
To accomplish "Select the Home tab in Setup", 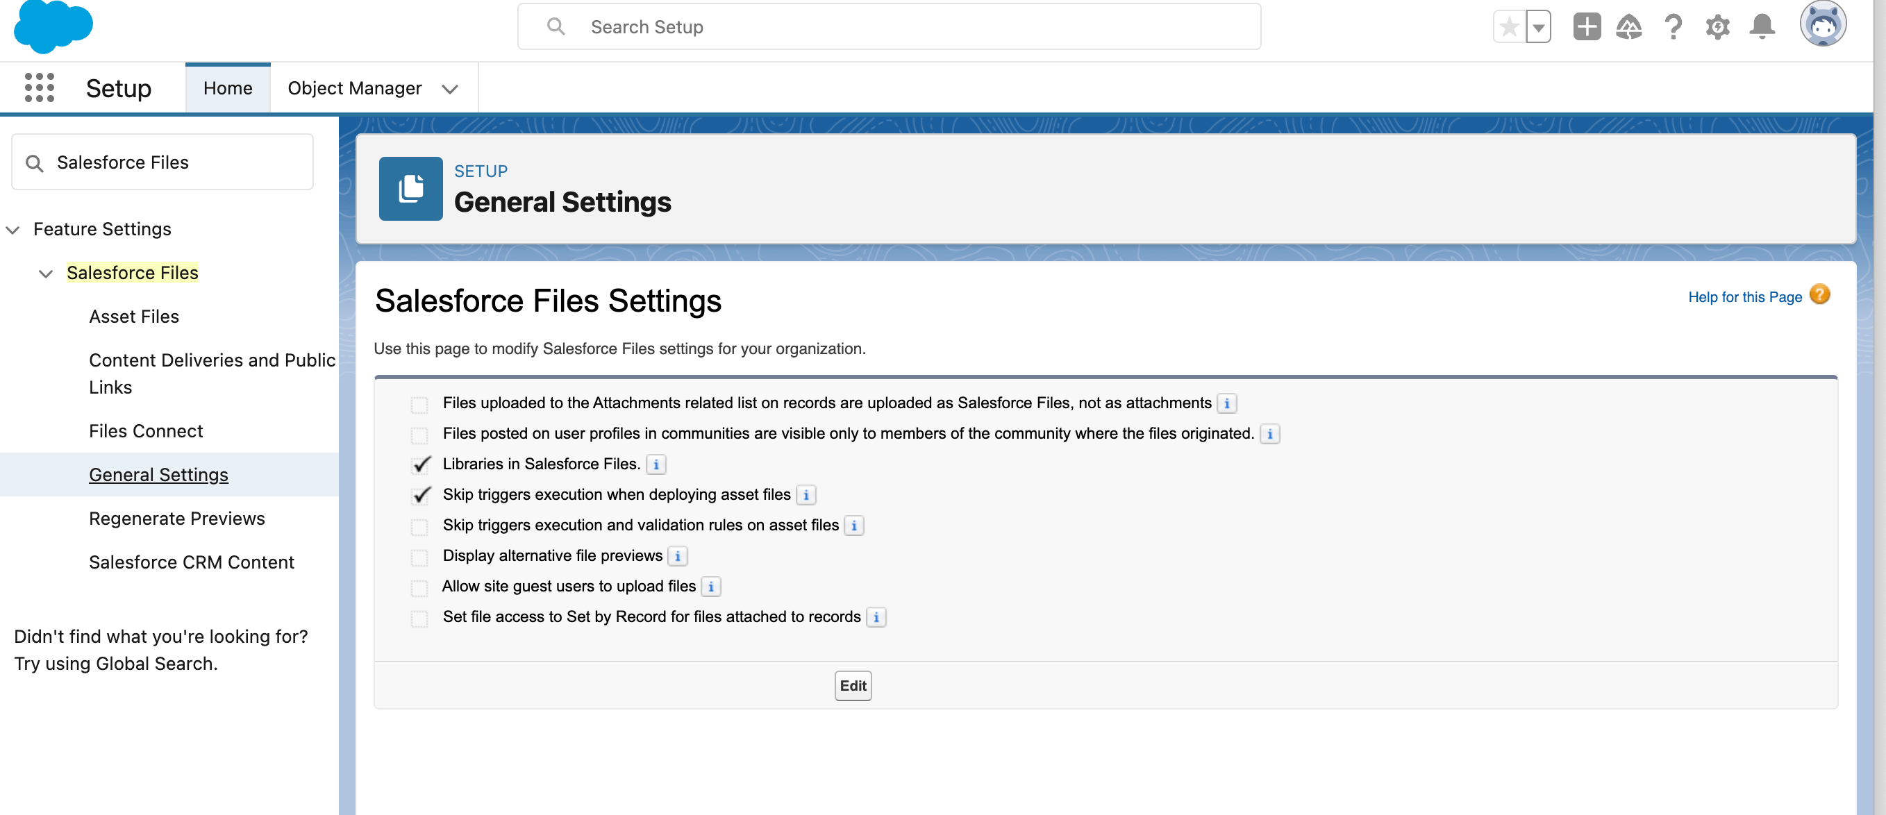I will click(227, 87).
